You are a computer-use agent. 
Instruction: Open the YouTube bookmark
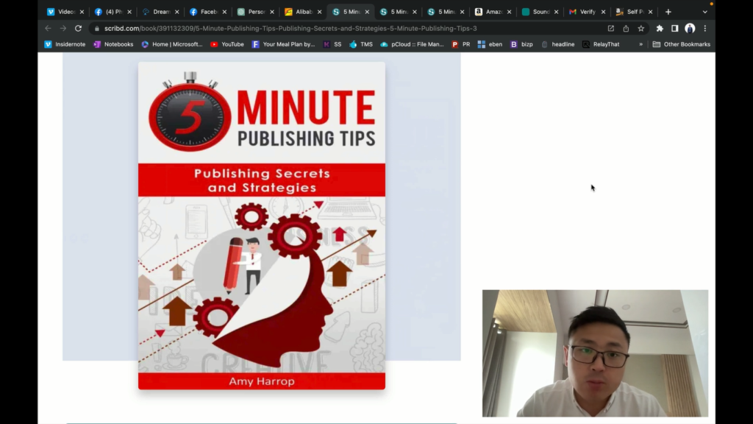227,44
